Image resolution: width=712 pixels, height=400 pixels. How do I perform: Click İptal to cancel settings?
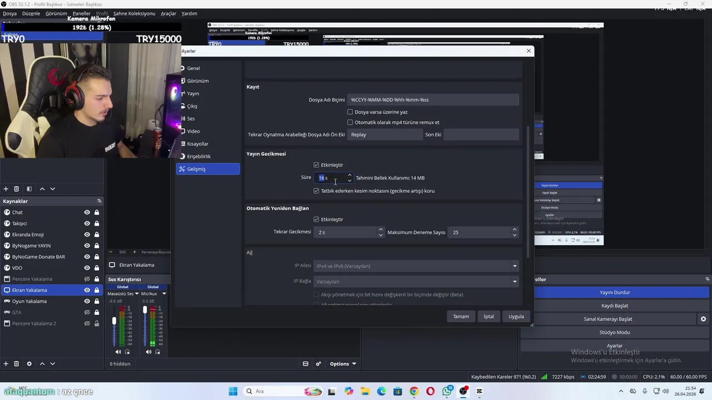488,316
